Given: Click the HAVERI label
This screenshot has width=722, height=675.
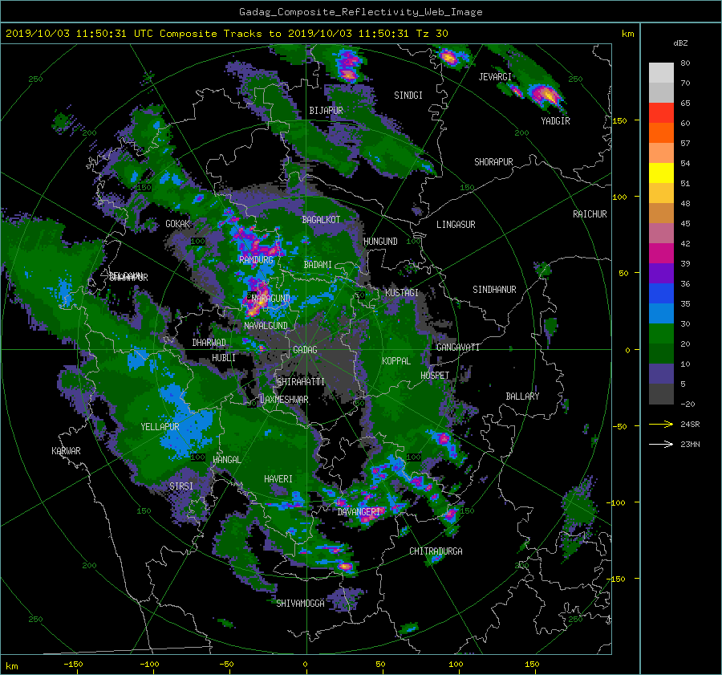Looking at the screenshot, I should click(278, 479).
